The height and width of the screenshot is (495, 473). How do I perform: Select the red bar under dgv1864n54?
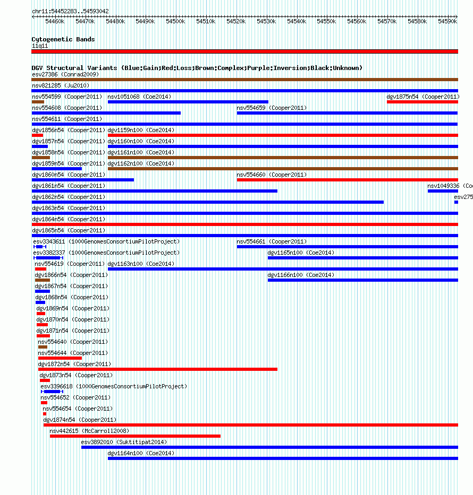[x=245, y=224]
